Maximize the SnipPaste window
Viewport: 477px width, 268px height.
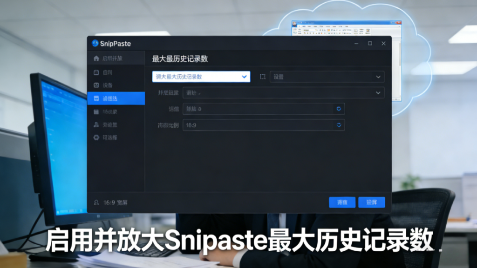click(370, 43)
